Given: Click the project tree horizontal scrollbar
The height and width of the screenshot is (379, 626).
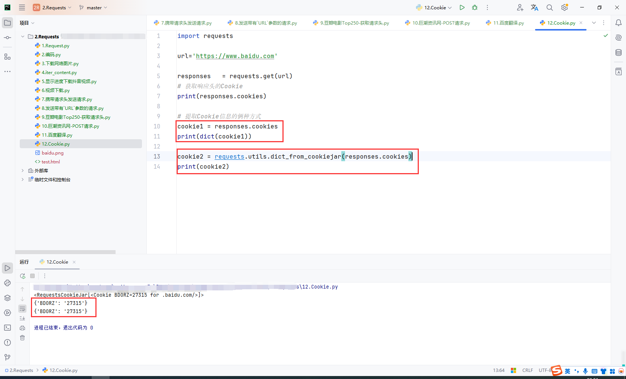Looking at the screenshot, I should pos(65,252).
